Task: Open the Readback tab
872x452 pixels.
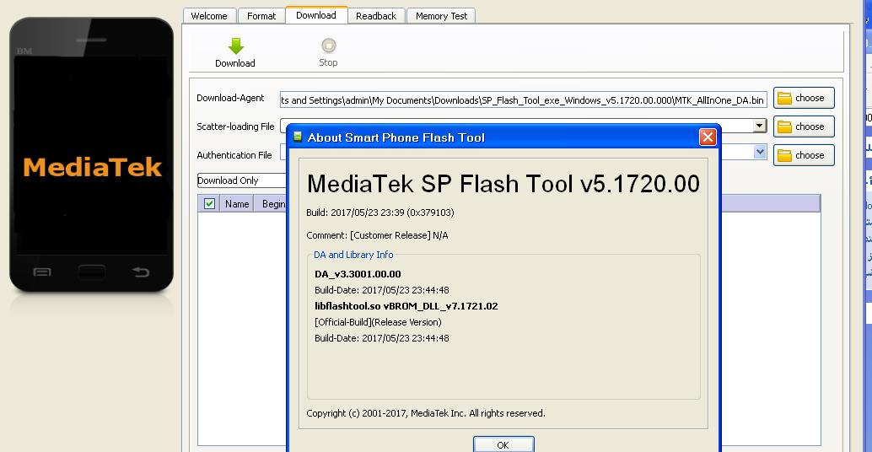Action: click(x=376, y=16)
